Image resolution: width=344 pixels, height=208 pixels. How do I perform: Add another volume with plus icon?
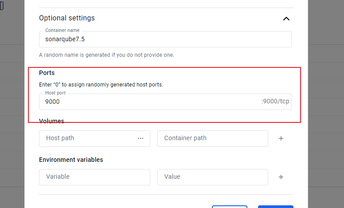coord(281,138)
